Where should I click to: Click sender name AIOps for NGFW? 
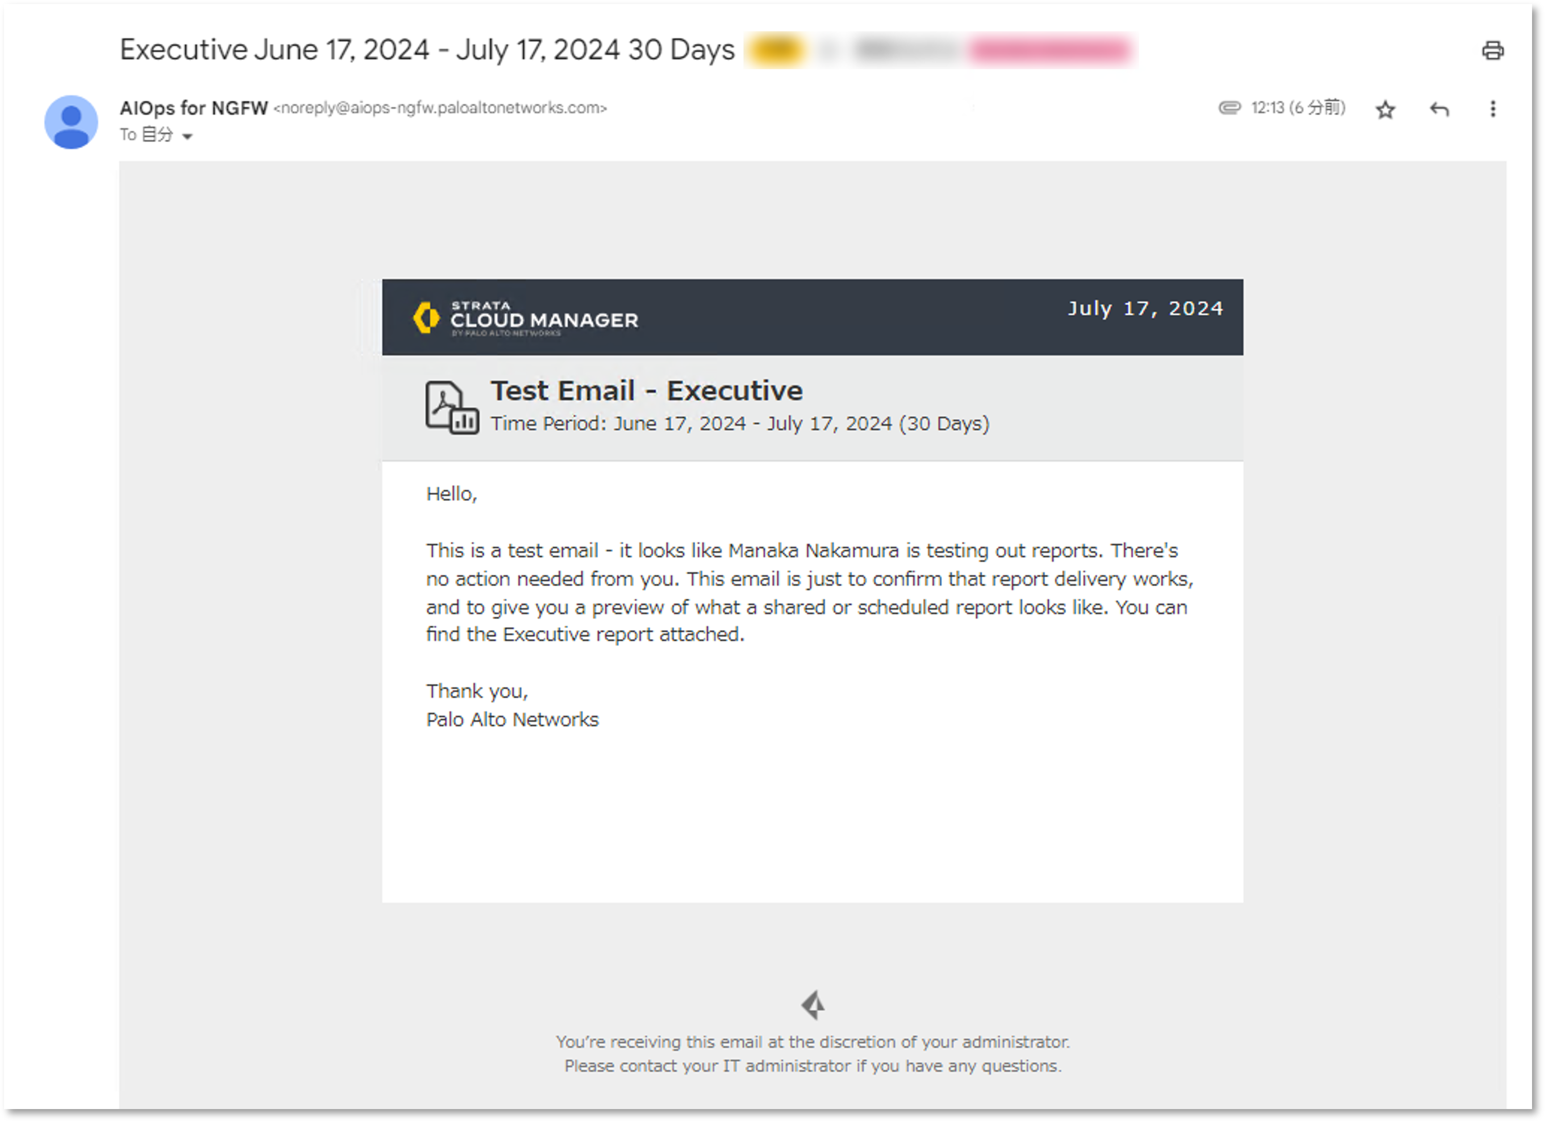click(x=193, y=108)
